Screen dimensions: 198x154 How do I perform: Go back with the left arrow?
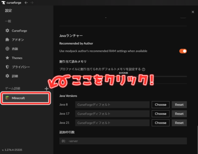26,3
